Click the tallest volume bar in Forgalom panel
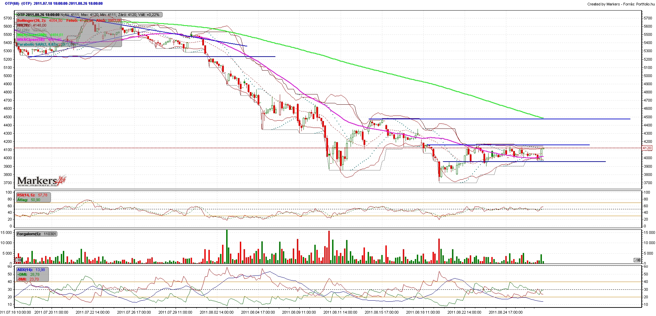 tap(227, 246)
